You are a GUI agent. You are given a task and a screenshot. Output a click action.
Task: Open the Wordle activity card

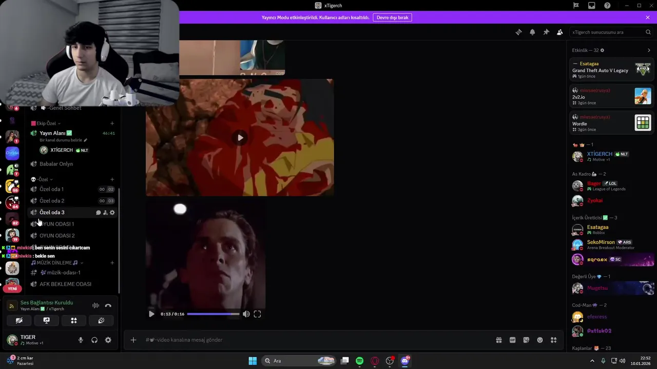(x=611, y=123)
